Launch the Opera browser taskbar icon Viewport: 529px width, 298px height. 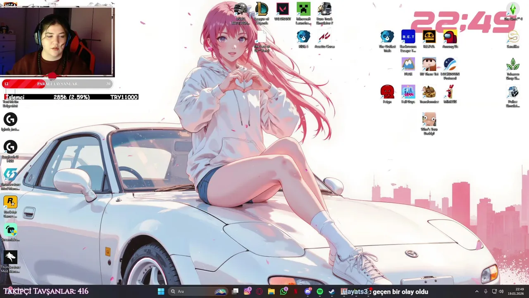point(259,291)
